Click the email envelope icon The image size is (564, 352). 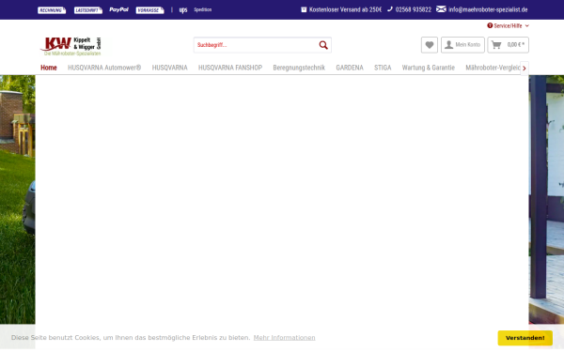tap(441, 9)
